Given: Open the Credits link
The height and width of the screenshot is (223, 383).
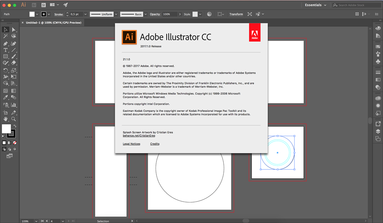Looking at the screenshot, I should (x=155, y=144).
